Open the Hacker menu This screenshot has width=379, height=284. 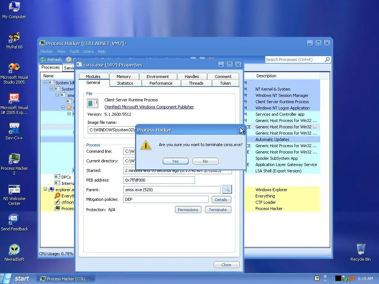46,51
